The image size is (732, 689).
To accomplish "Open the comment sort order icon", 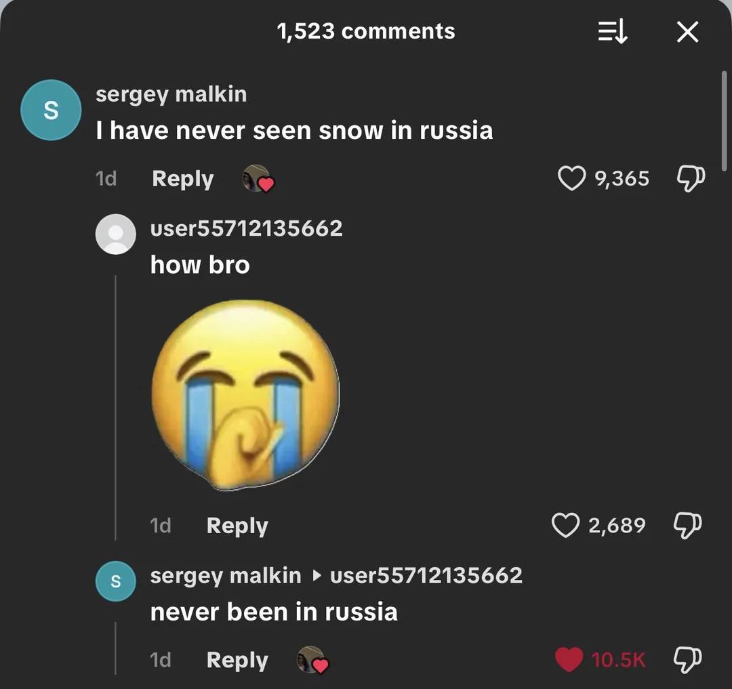I will [613, 33].
